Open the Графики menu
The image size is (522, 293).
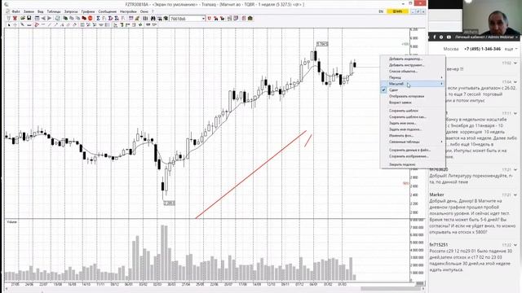[x=88, y=11]
